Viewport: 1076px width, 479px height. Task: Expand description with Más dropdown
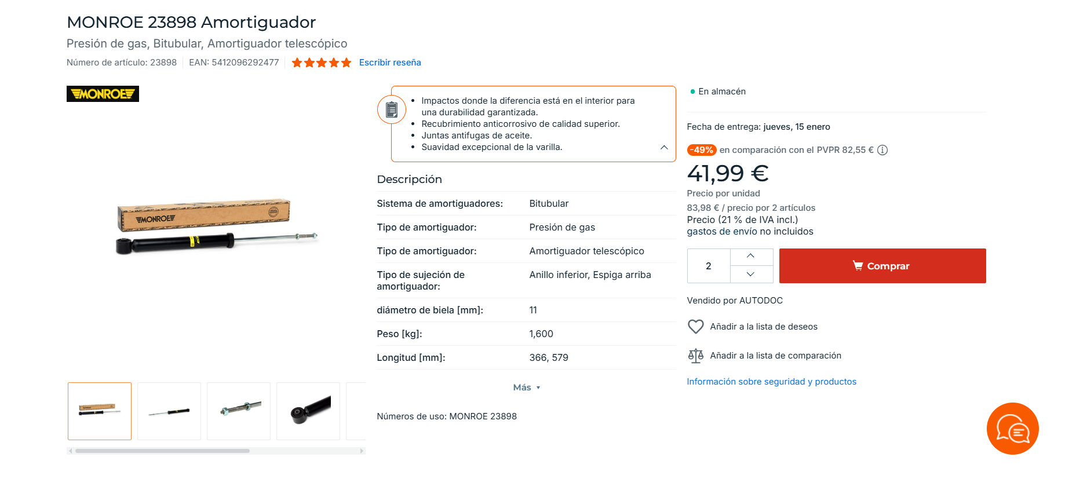pyautogui.click(x=526, y=387)
